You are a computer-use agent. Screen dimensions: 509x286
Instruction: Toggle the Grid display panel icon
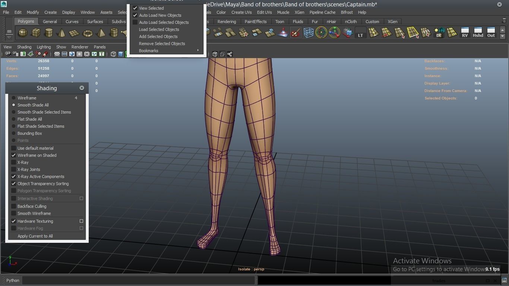coord(57,54)
